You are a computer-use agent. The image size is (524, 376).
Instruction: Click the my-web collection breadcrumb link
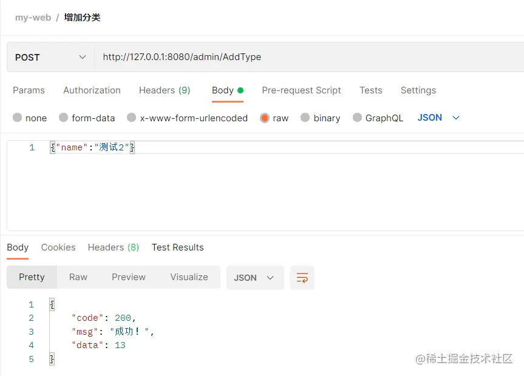coord(33,18)
